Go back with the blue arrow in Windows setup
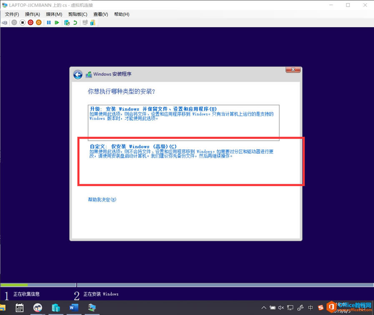Image resolution: width=374 pixels, height=315 pixels. pyautogui.click(x=78, y=75)
